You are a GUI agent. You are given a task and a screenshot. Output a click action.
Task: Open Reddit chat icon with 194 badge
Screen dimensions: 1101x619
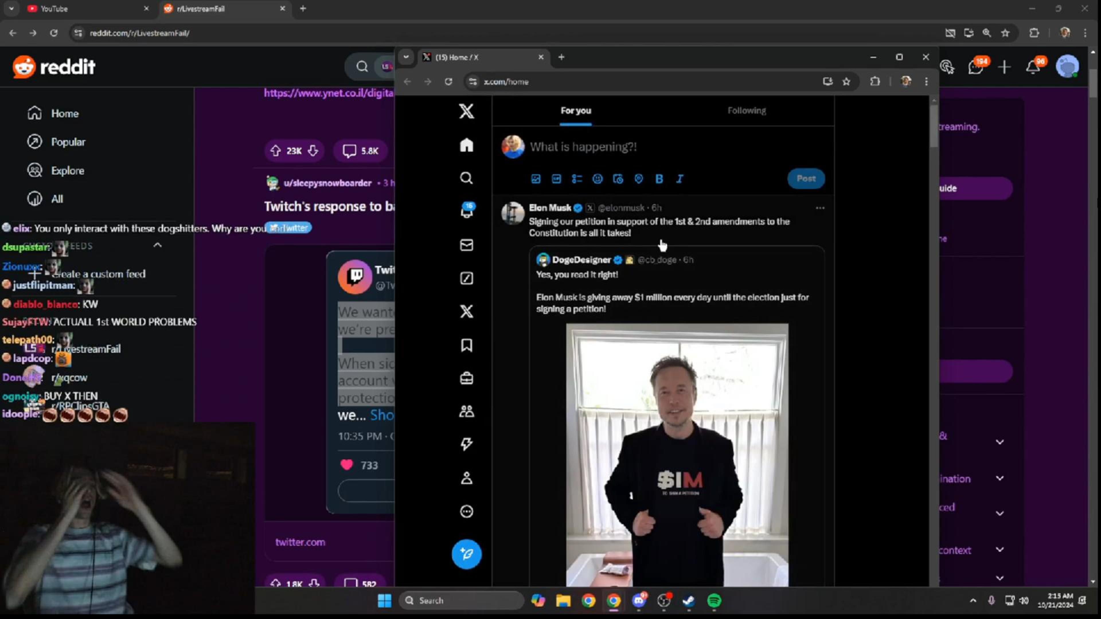[x=976, y=67]
